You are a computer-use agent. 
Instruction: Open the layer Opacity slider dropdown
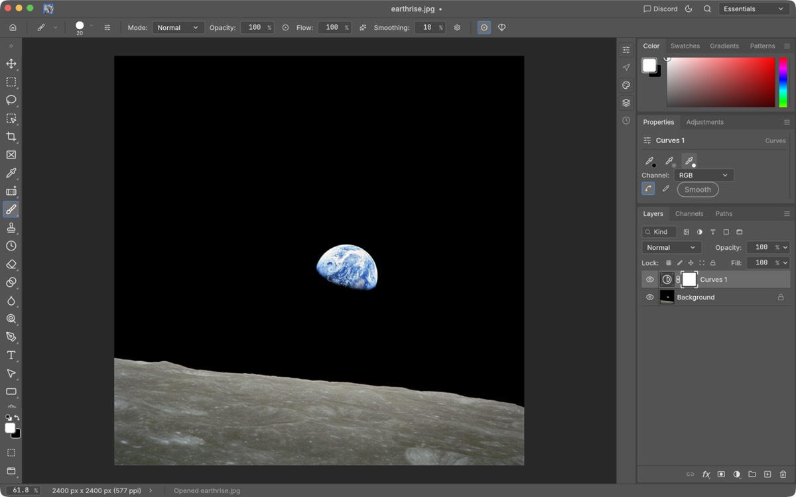click(786, 247)
